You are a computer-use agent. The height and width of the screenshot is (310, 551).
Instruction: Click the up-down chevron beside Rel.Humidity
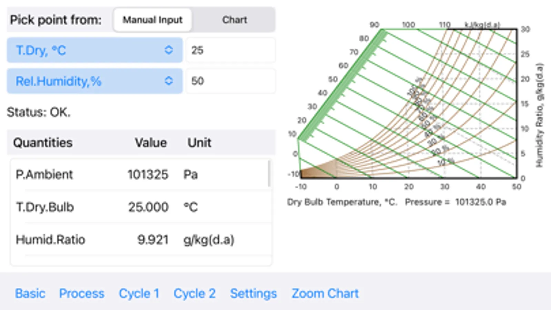point(169,81)
